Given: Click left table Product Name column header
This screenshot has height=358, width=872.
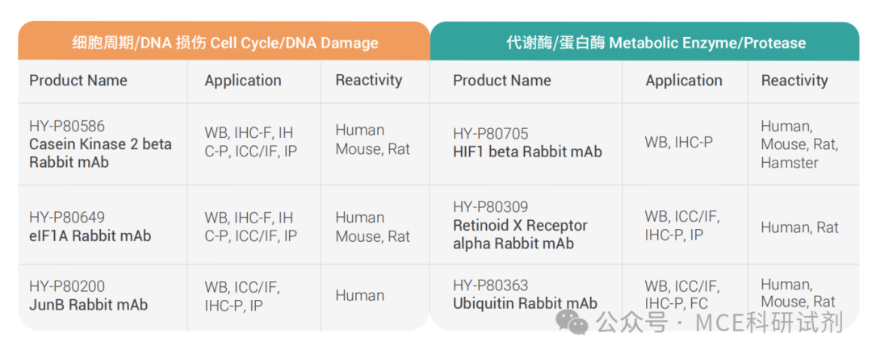Looking at the screenshot, I should coord(78,81).
